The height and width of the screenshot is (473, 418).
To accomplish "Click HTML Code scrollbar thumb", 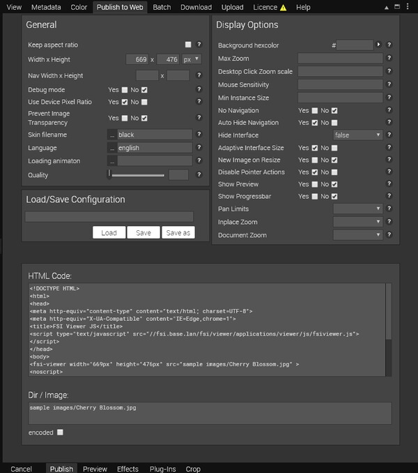I will pyautogui.click(x=389, y=312).
